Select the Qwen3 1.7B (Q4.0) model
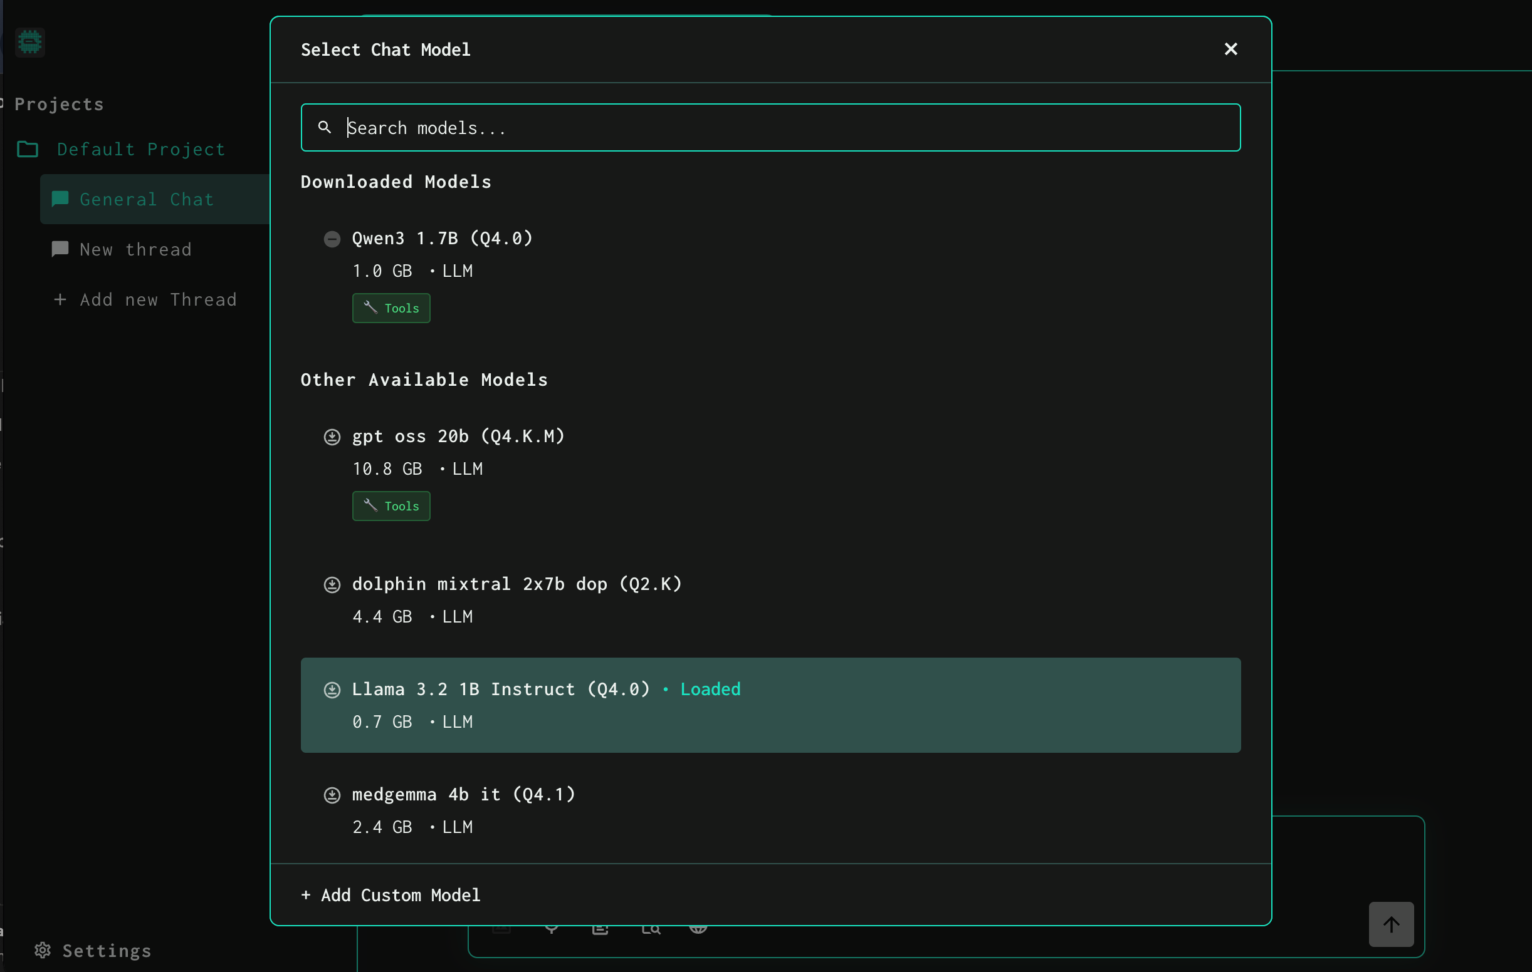The height and width of the screenshot is (972, 1532). coord(441,239)
